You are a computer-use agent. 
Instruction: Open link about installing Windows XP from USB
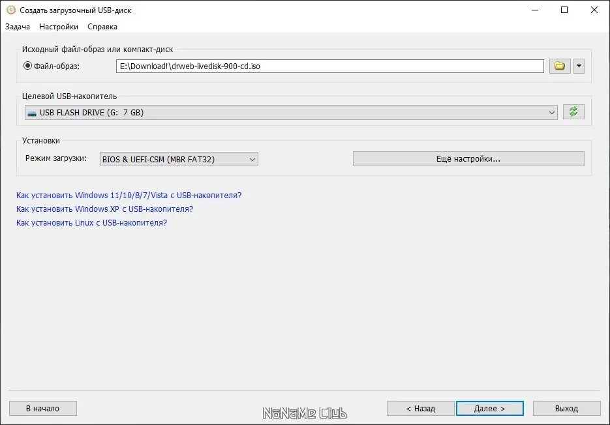pos(104,209)
